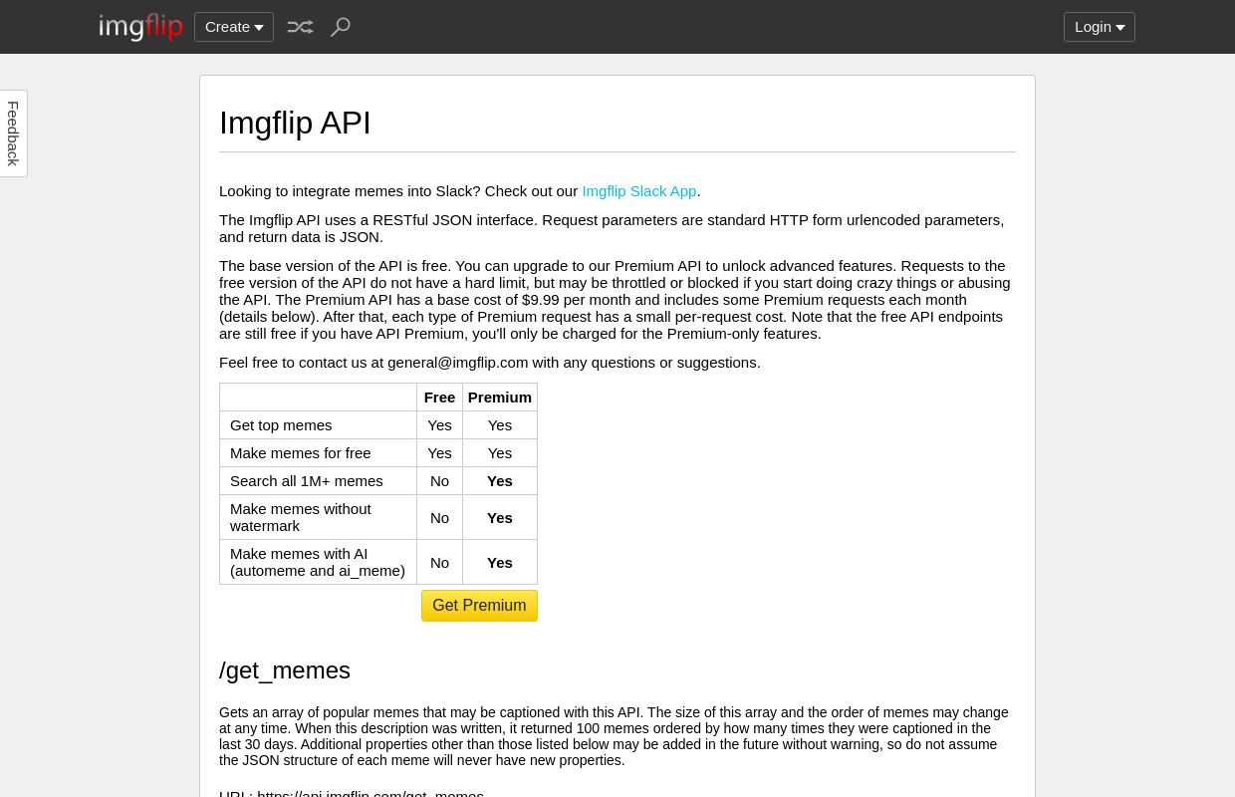Click Premium 'Yes' in Search all 1M+ memes row
1235x797 pixels.
[x=500, y=481]
